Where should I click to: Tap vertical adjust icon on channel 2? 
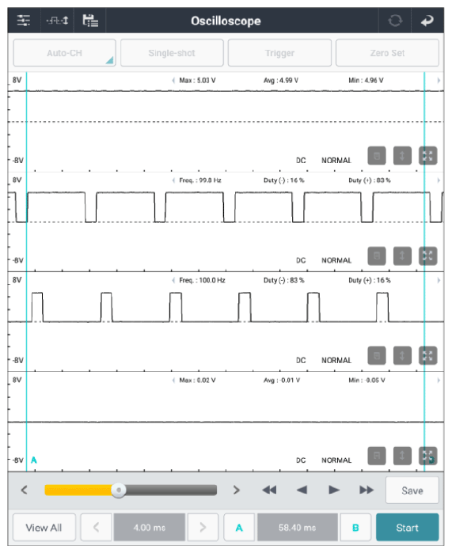pyautogui.click(x=402, y=256)
